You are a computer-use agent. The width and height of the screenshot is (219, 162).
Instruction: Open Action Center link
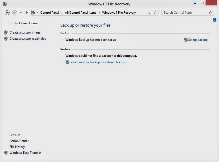pyautogui.click(x=19, y=141)
